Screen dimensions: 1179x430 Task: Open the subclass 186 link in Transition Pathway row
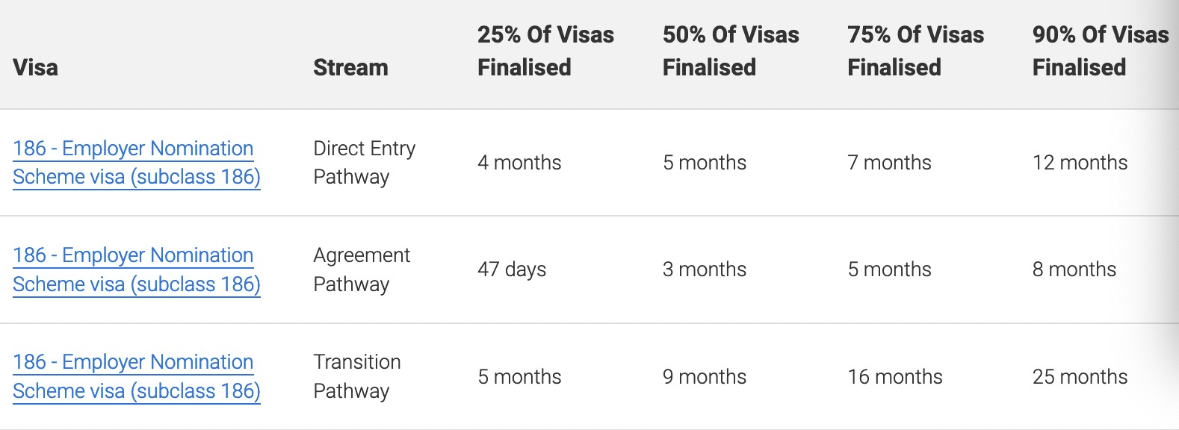136,376
